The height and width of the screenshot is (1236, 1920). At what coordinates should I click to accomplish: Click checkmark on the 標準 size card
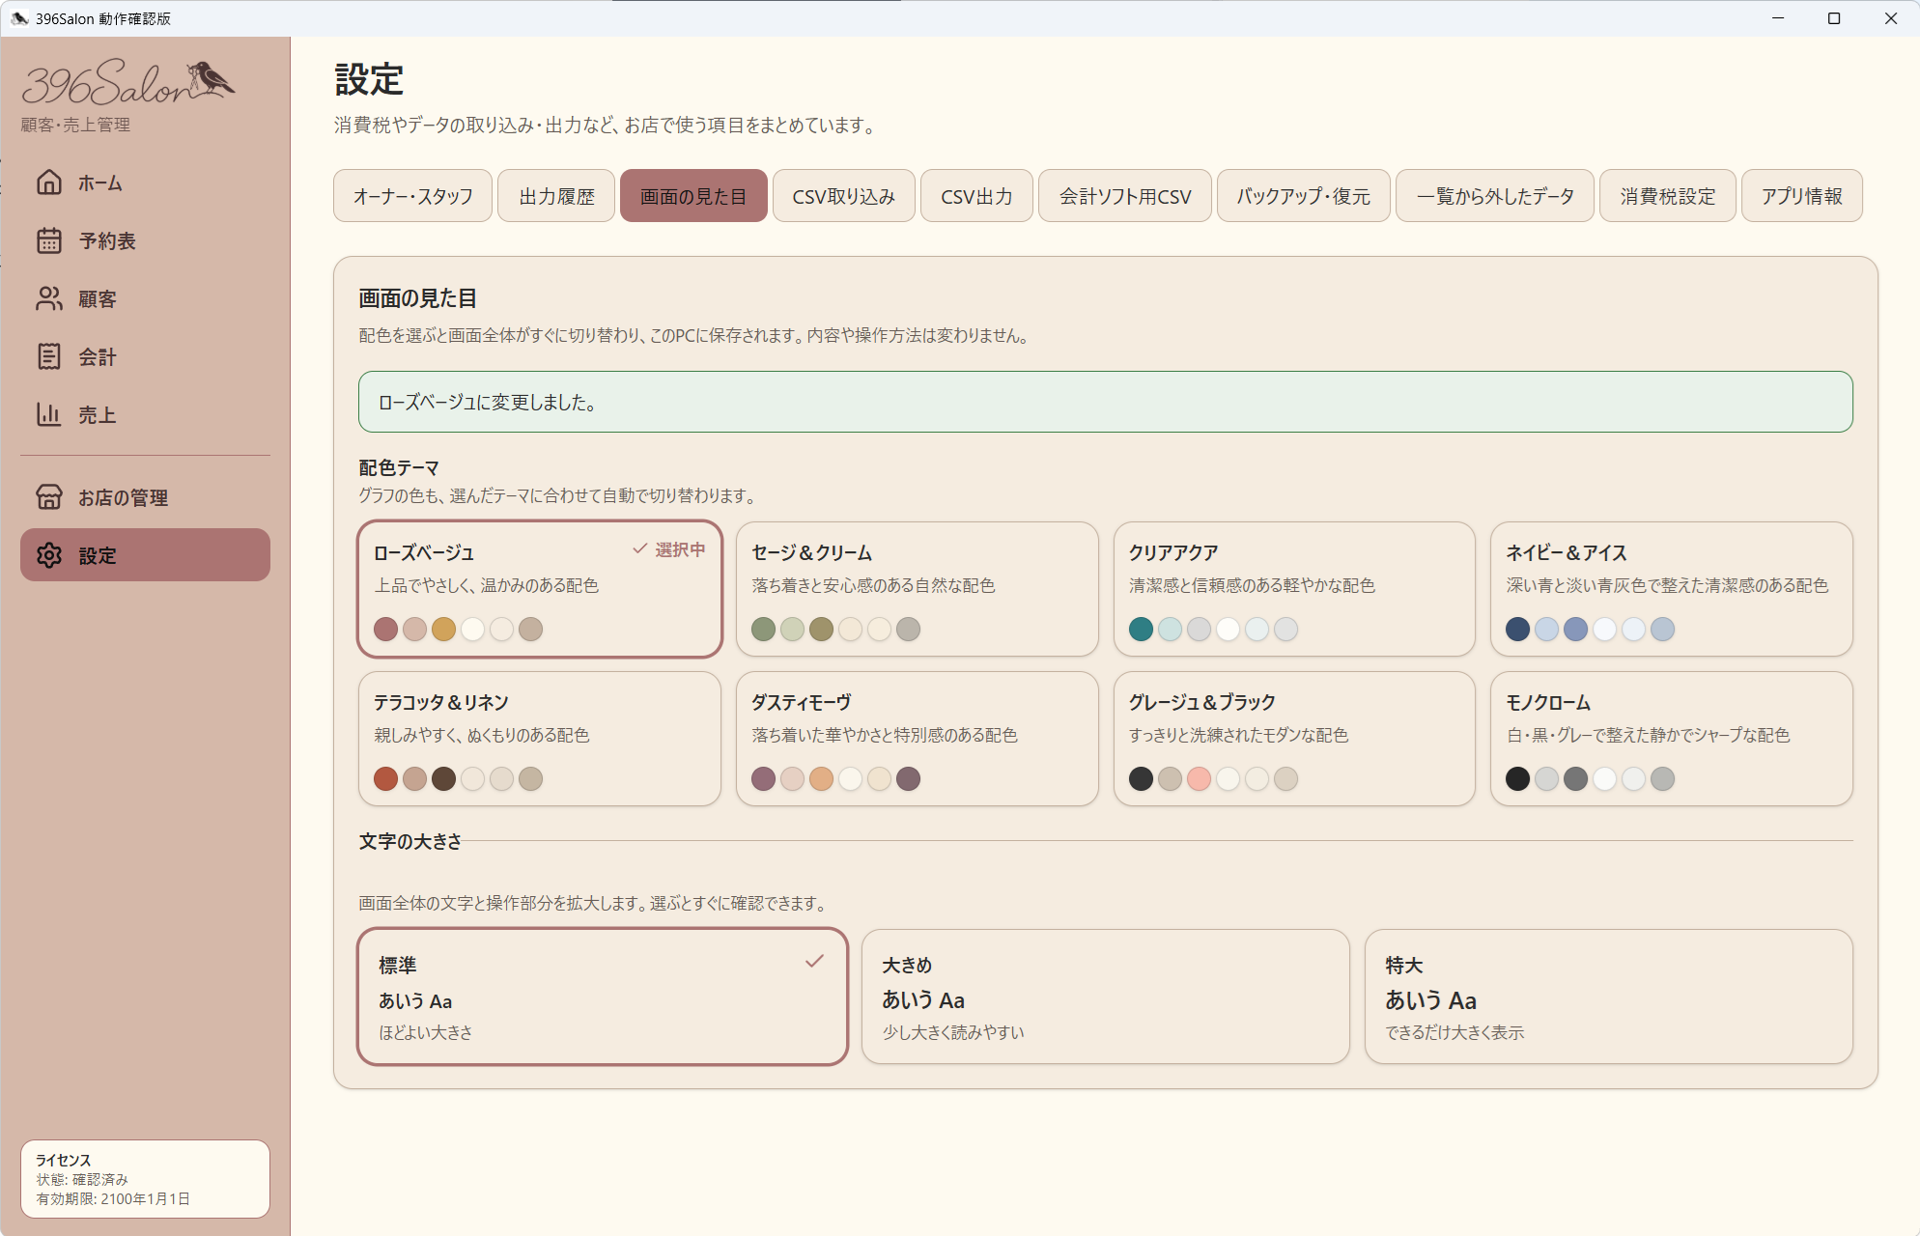click(x=814, y=961)
